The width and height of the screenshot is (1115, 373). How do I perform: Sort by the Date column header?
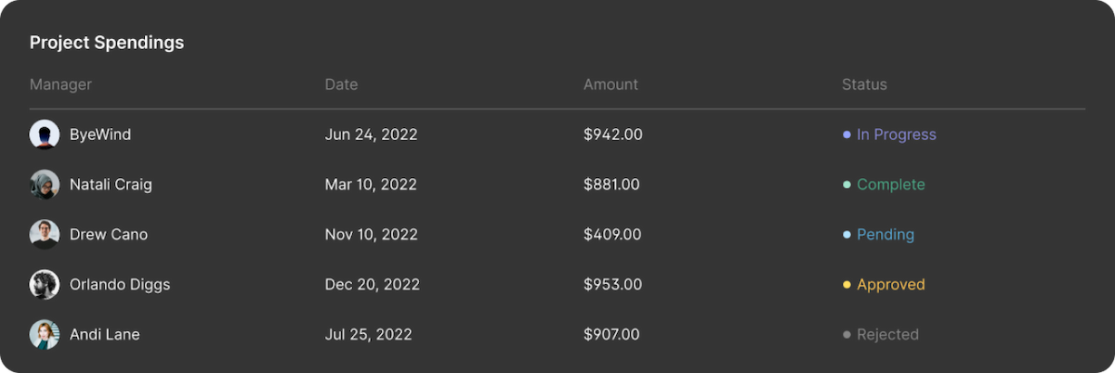(x=341, y=84)
